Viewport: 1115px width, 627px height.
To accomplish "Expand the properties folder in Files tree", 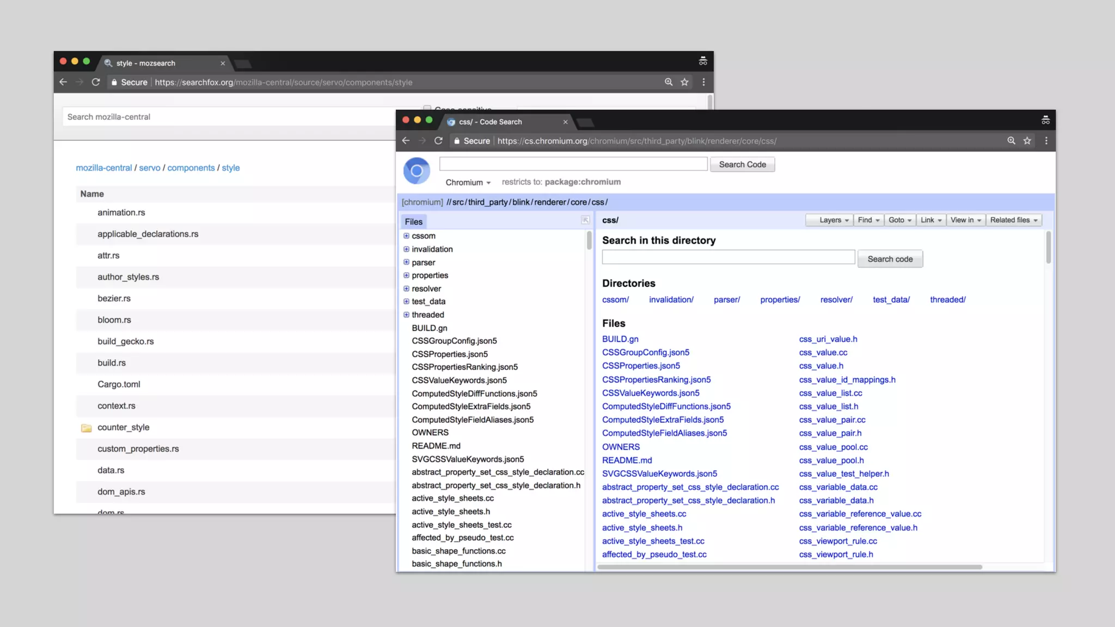I will coord(406,275).
